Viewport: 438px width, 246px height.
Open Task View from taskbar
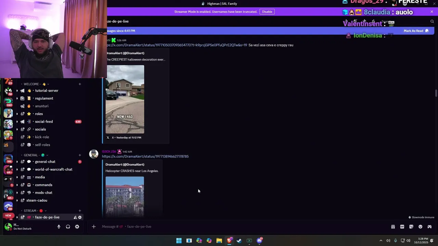point(189,241)
